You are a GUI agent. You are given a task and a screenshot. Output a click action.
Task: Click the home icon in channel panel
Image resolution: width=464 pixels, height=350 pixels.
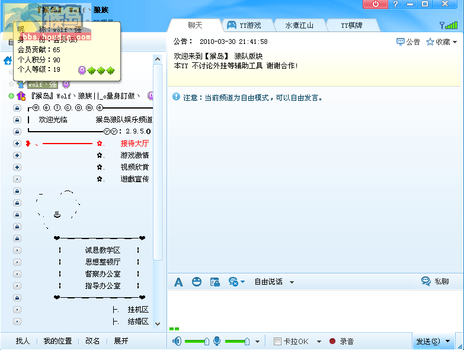coord(7,61)
